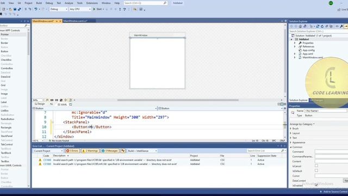
Task: Switch to the Design view tab
Action: point(40,104)
